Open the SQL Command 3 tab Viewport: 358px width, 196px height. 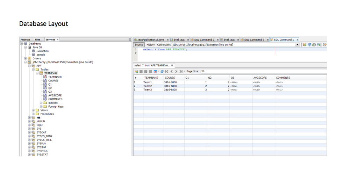tap(254, 40)
